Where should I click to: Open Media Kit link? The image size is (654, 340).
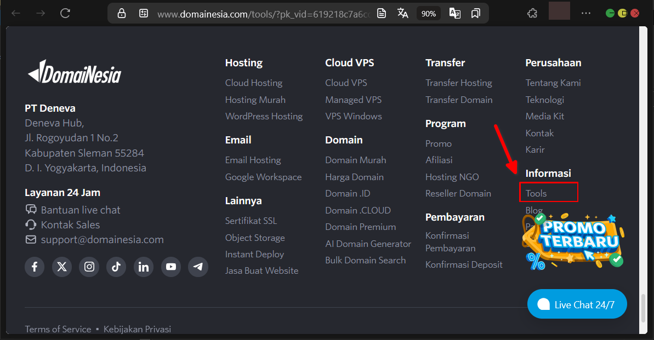pos(545,116)
